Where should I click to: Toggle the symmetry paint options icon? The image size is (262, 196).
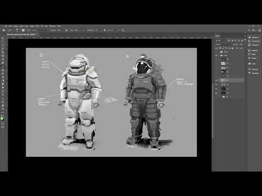tap(123, 30)
